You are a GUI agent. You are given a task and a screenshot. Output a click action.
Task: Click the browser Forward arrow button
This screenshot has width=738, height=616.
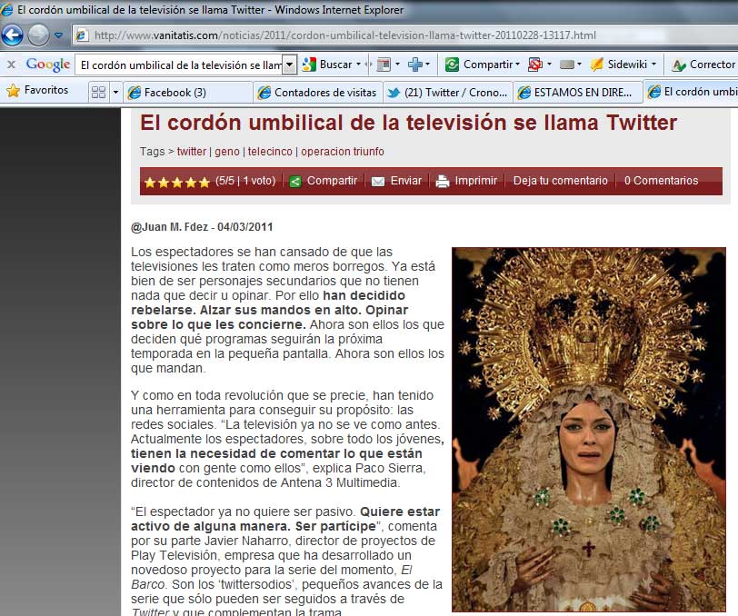[38, 35]
